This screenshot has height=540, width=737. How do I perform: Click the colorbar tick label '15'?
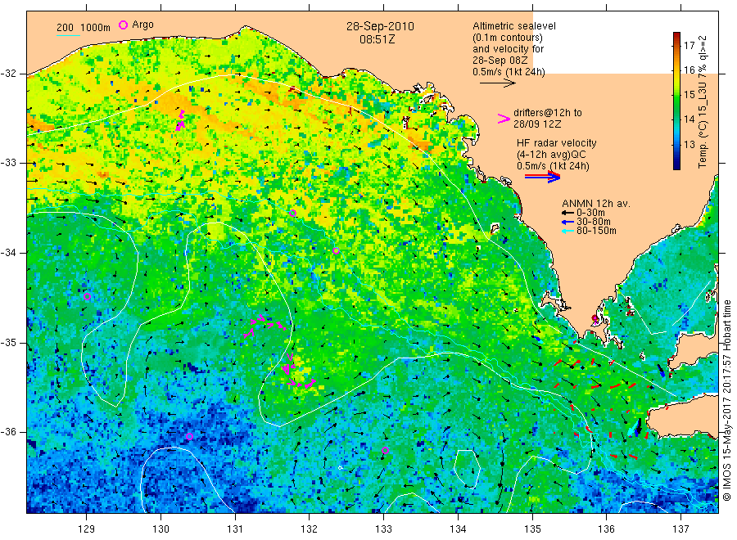pos(689,94)
